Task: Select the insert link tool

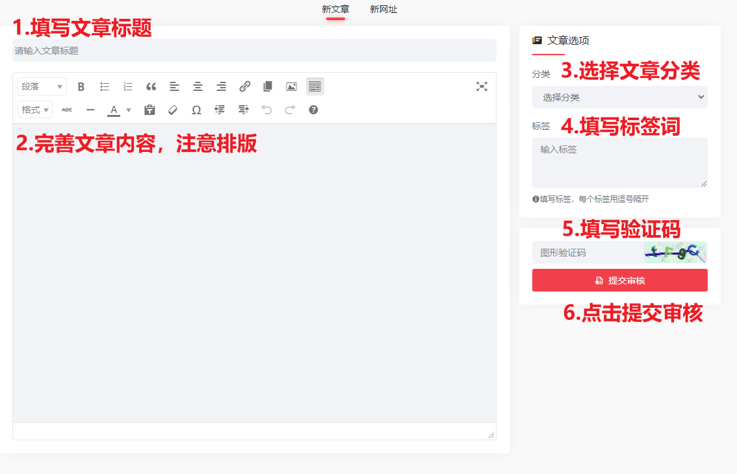Action: point(244,86)
